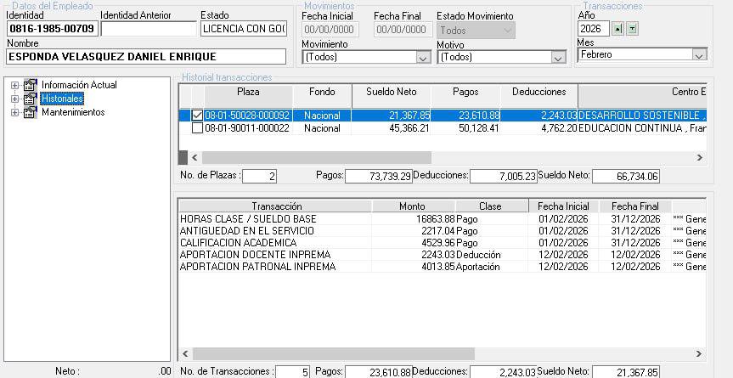Click the Año field showing 2026
Image resolution: width=733 pixels, height=378 pixels.
pos(594,29)
